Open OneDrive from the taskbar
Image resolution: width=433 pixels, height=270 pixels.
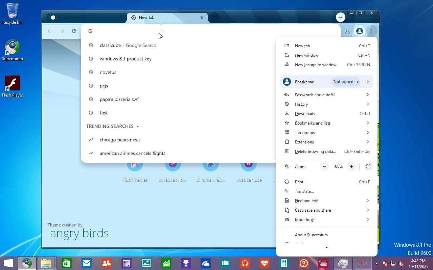[x=206, y=263]
